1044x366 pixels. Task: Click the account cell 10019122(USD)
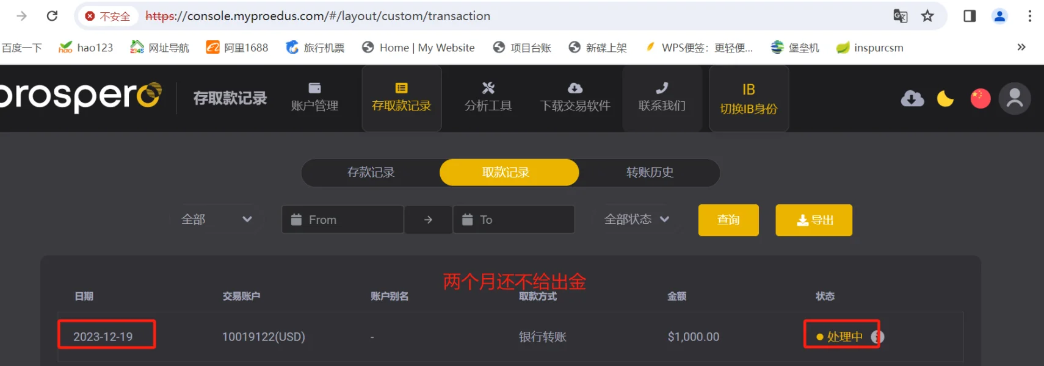point(264,337)
